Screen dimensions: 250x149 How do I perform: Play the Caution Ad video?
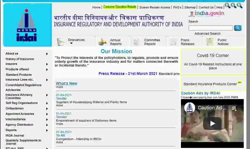212,123
